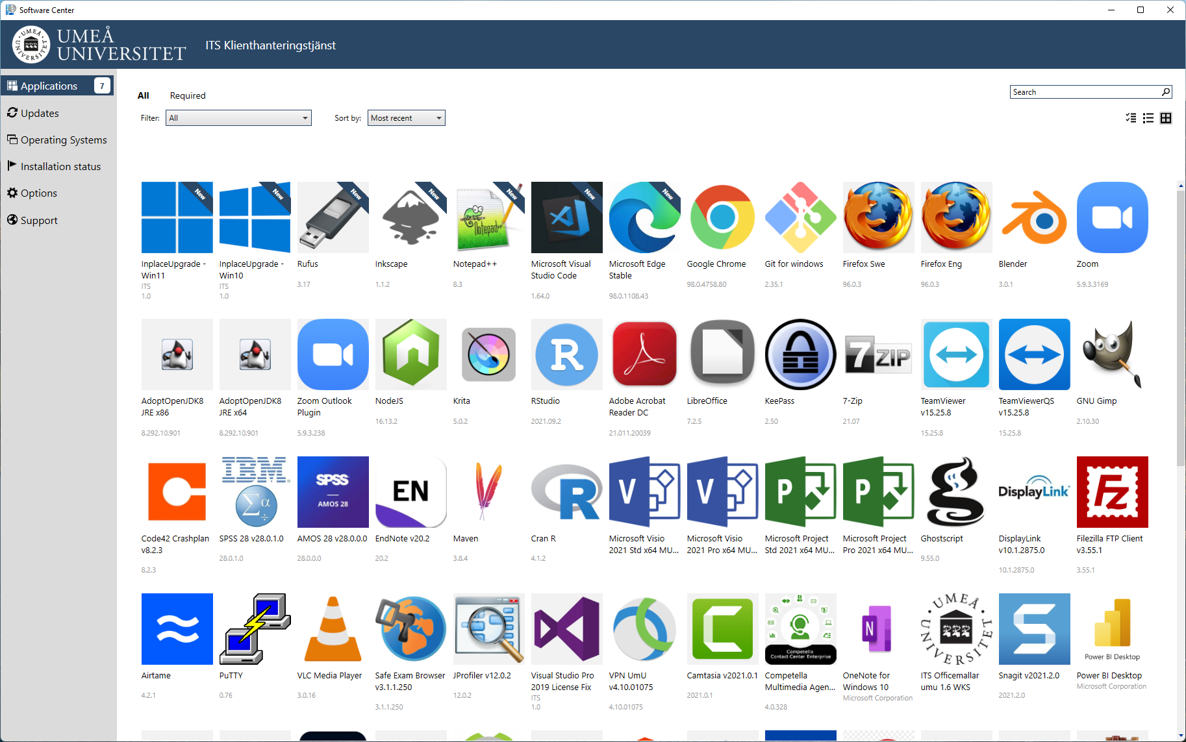Viewport: 1186px width, 742px height.
Task: Click the search magnifier button
Action: tap(1166, 92)
